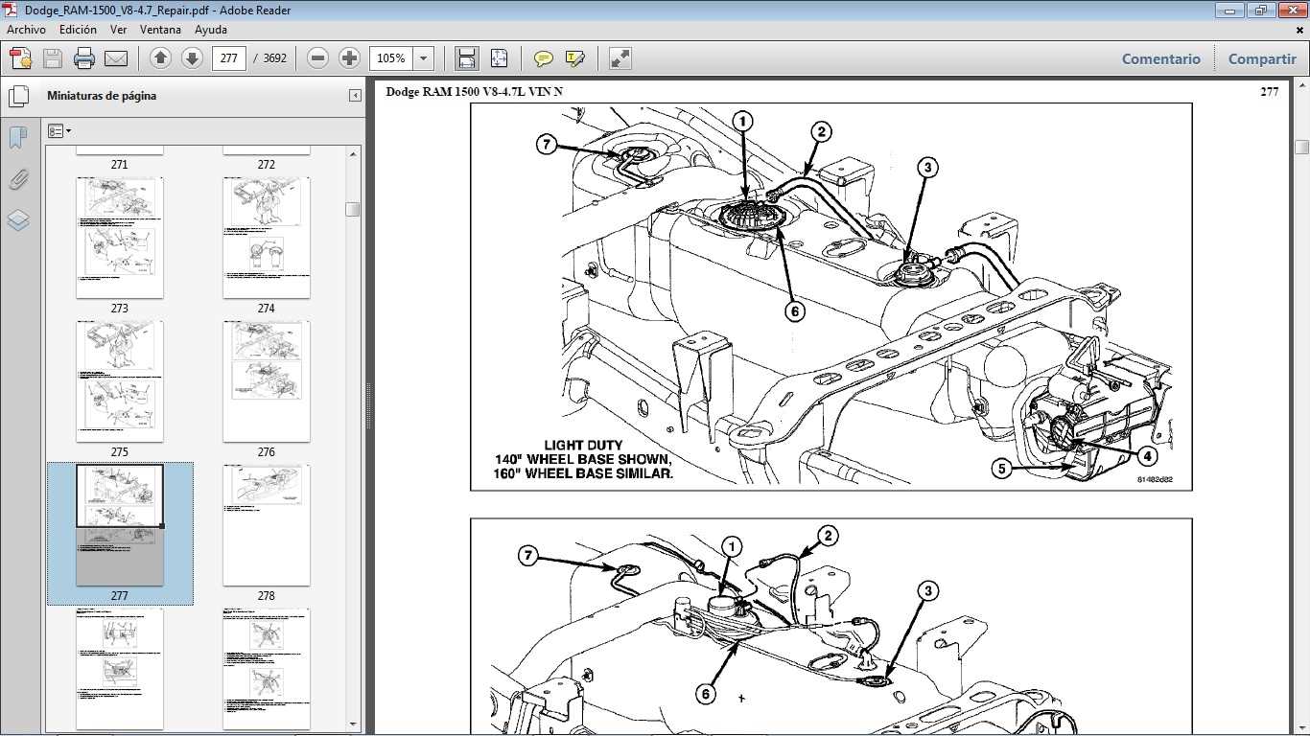Open the Ver menu
1310x736 pixels.
118,30
